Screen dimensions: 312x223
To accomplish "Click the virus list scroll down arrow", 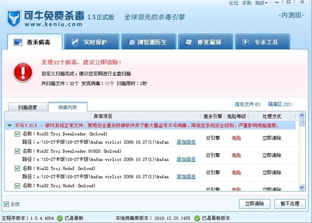I will (x=301, y=188).
